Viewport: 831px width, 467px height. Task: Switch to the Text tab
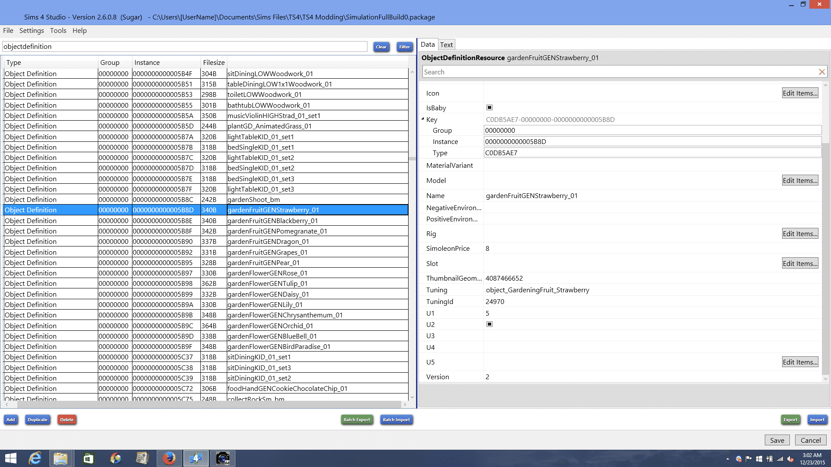point(446,44)
